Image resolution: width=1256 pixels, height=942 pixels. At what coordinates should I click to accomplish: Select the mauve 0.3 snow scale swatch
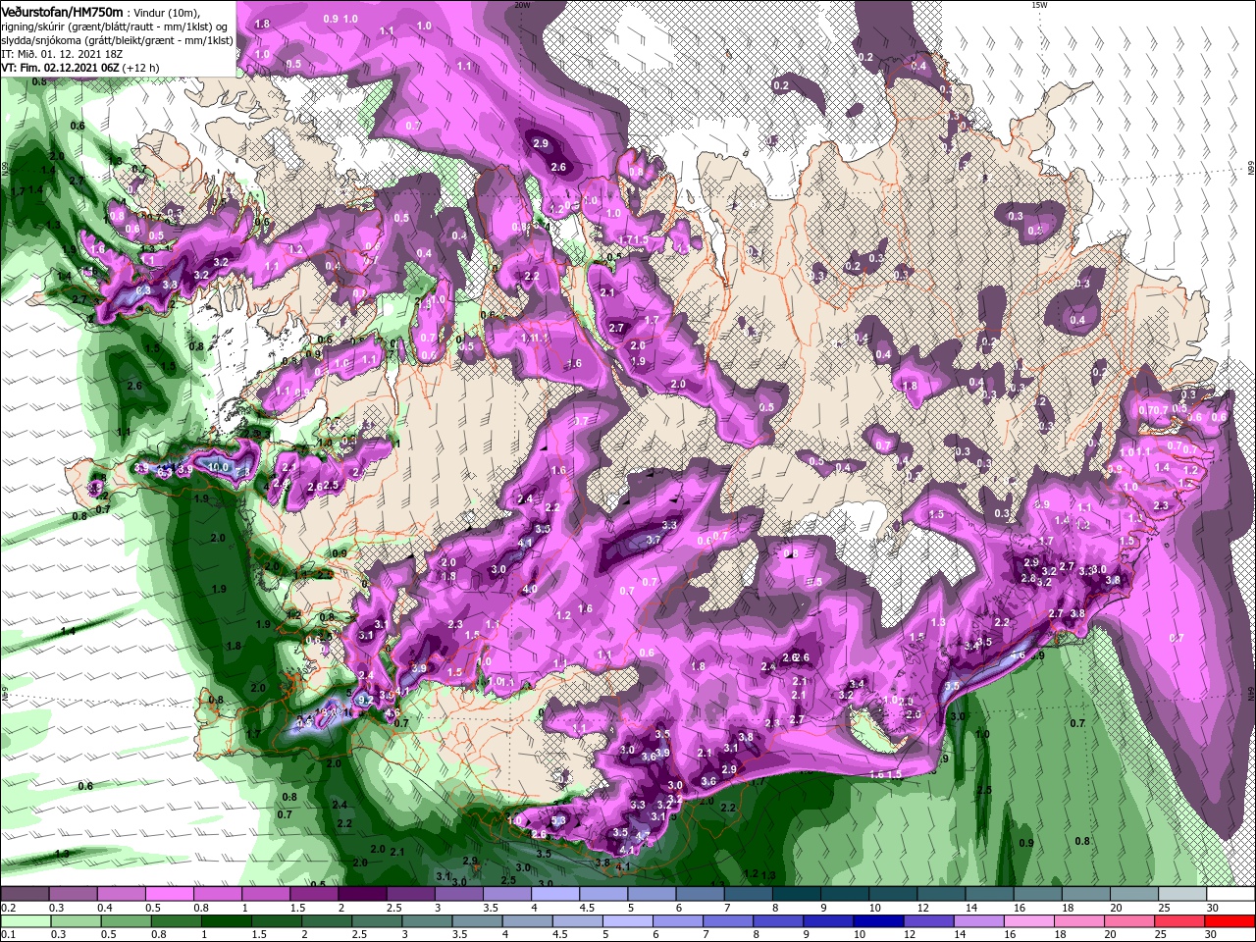tap(73, 894)
